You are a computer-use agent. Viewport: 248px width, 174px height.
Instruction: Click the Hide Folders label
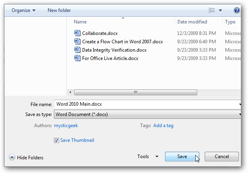click(x=30, y=158)
